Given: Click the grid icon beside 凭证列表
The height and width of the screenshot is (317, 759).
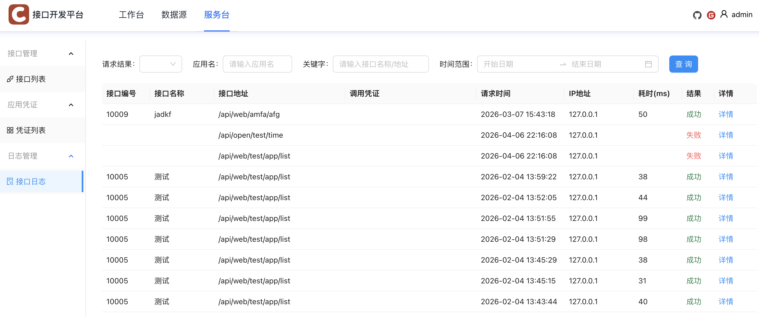Looking at the screenshot, I should tap(10, 130).
